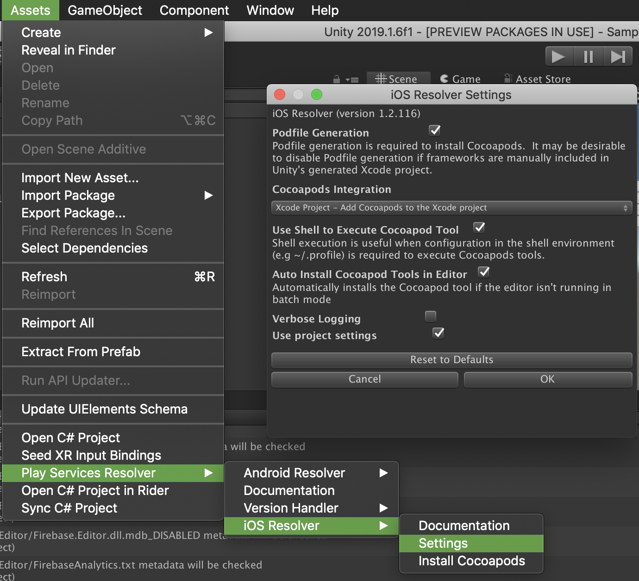Click Sync C# Project
The image size is (639, 581).
[x=113, y=508]
